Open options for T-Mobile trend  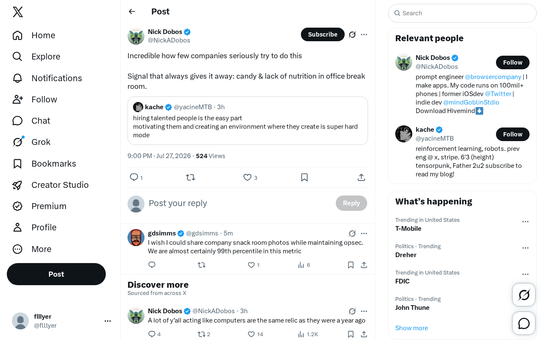[x=525, y=221]
